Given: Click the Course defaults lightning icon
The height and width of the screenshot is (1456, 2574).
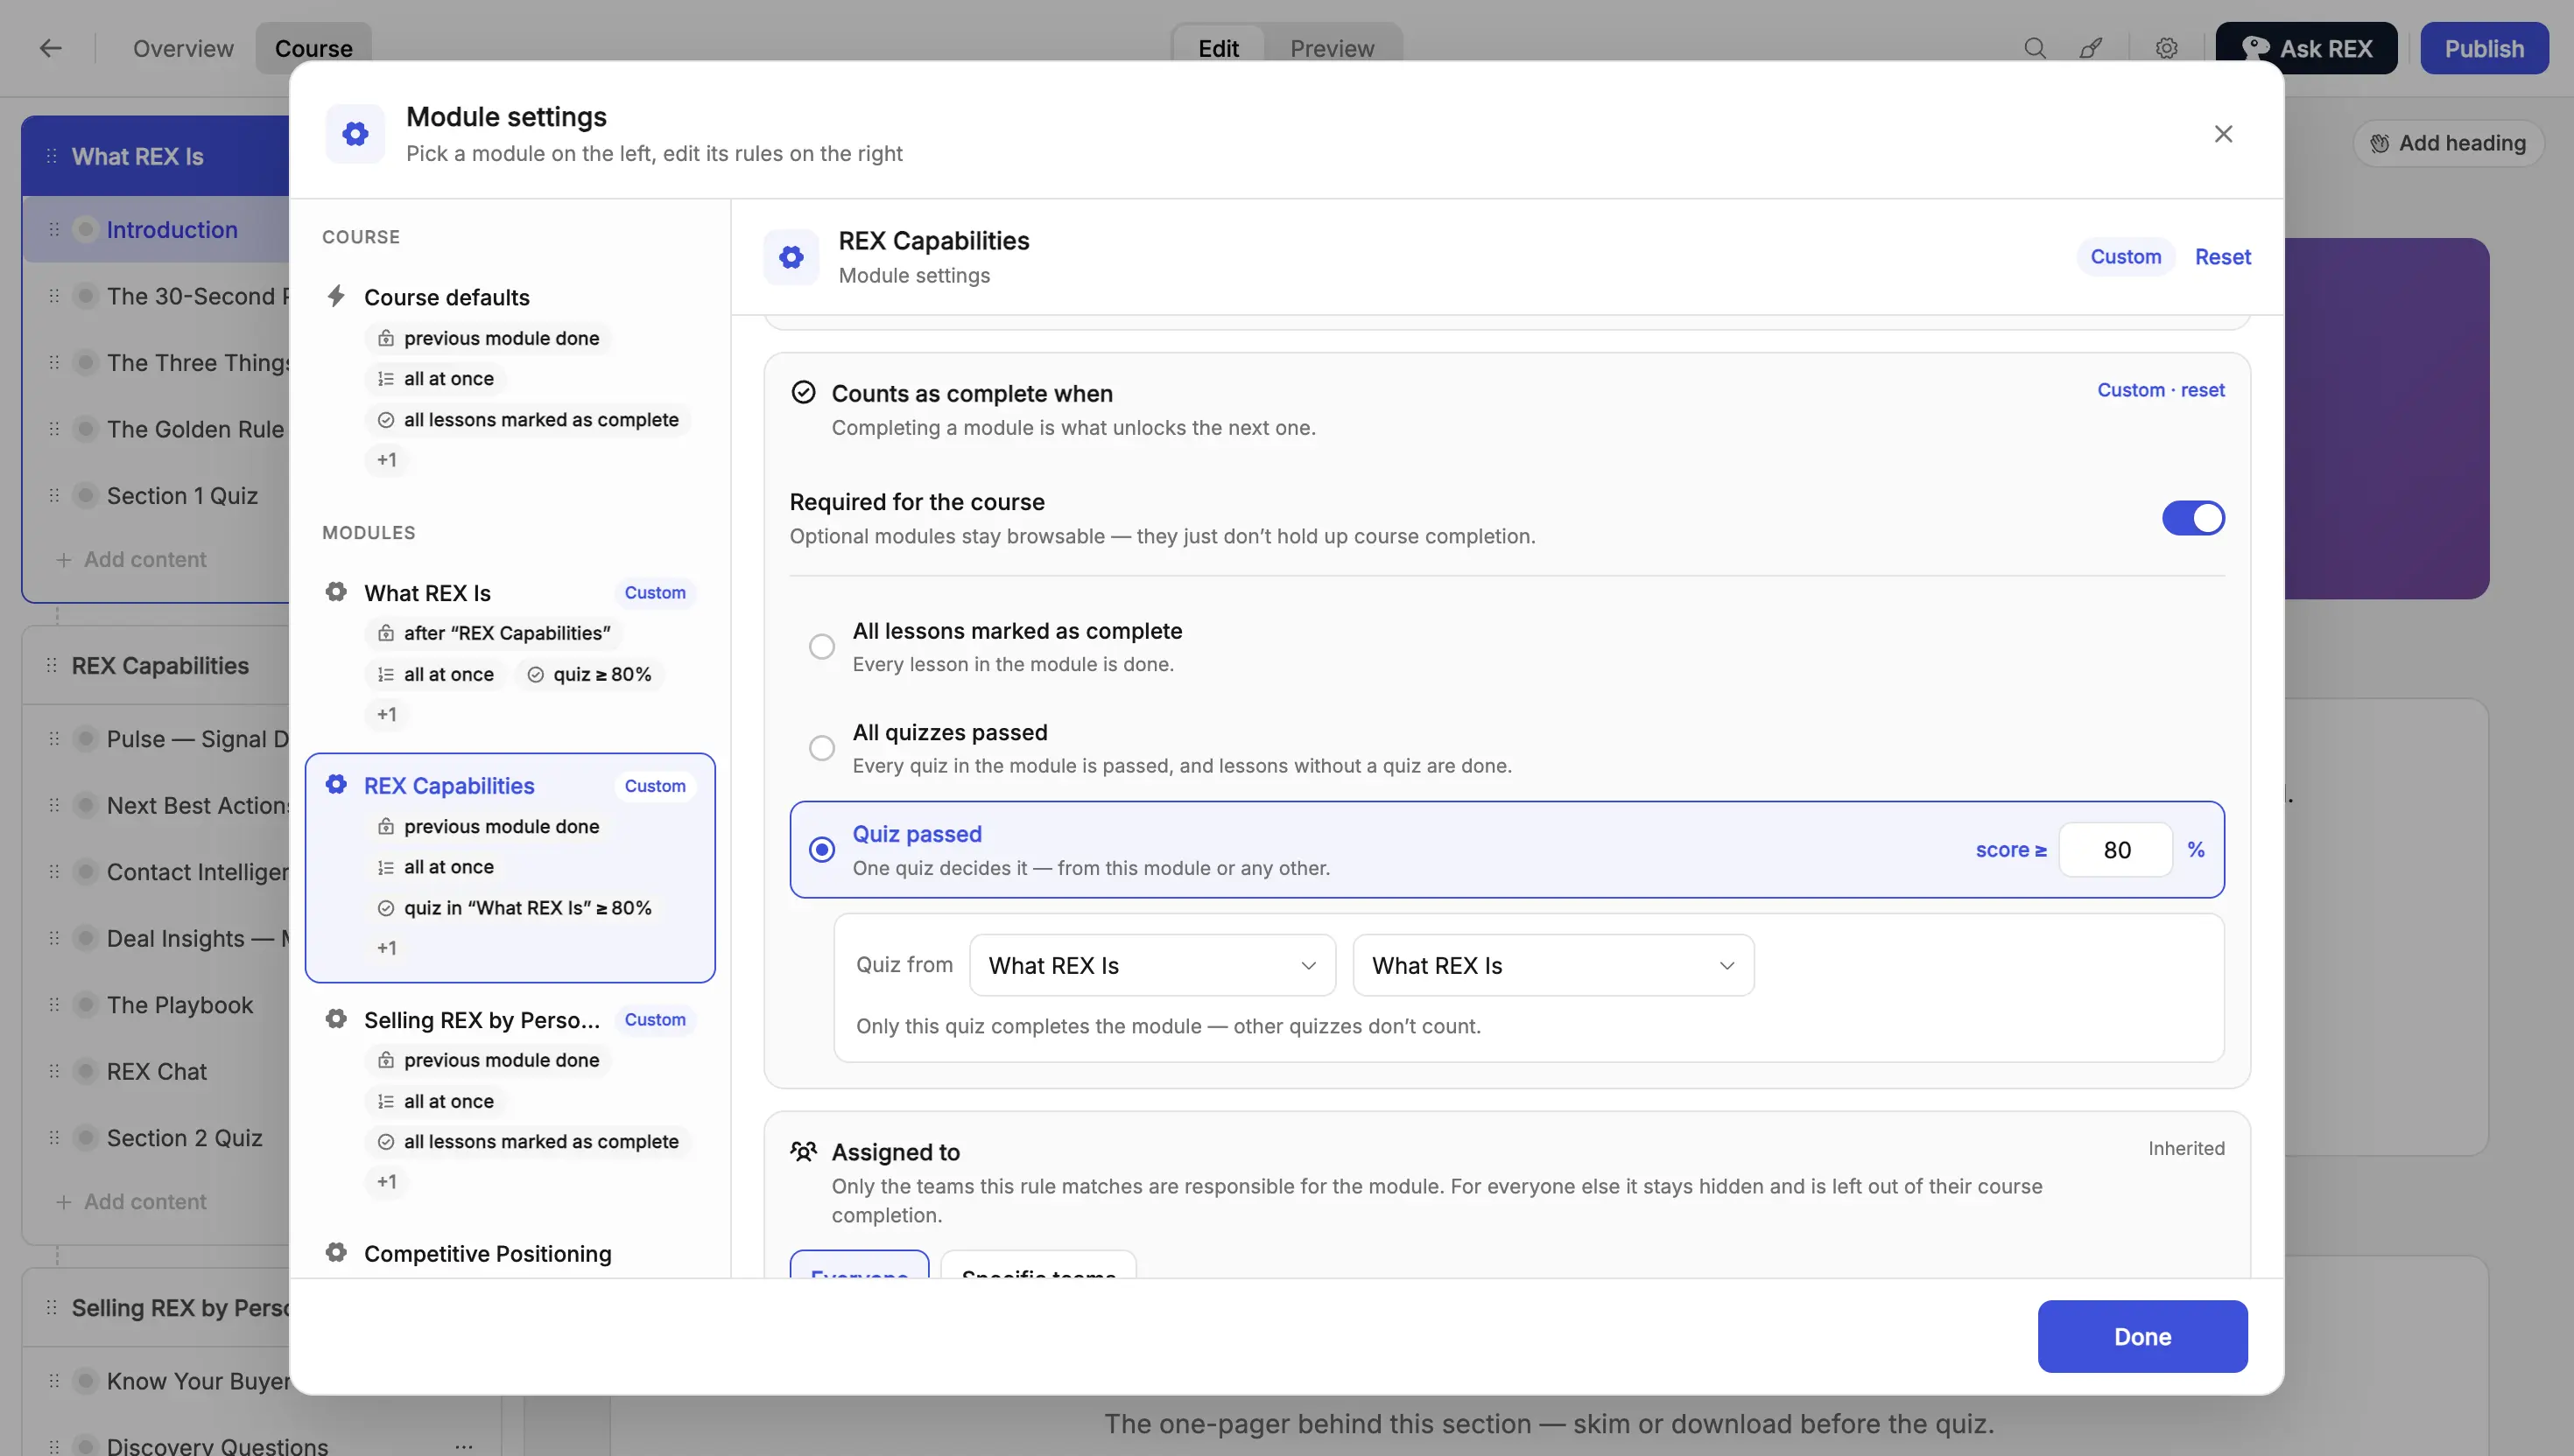Looking at the screenshot, I should [336, 296].
